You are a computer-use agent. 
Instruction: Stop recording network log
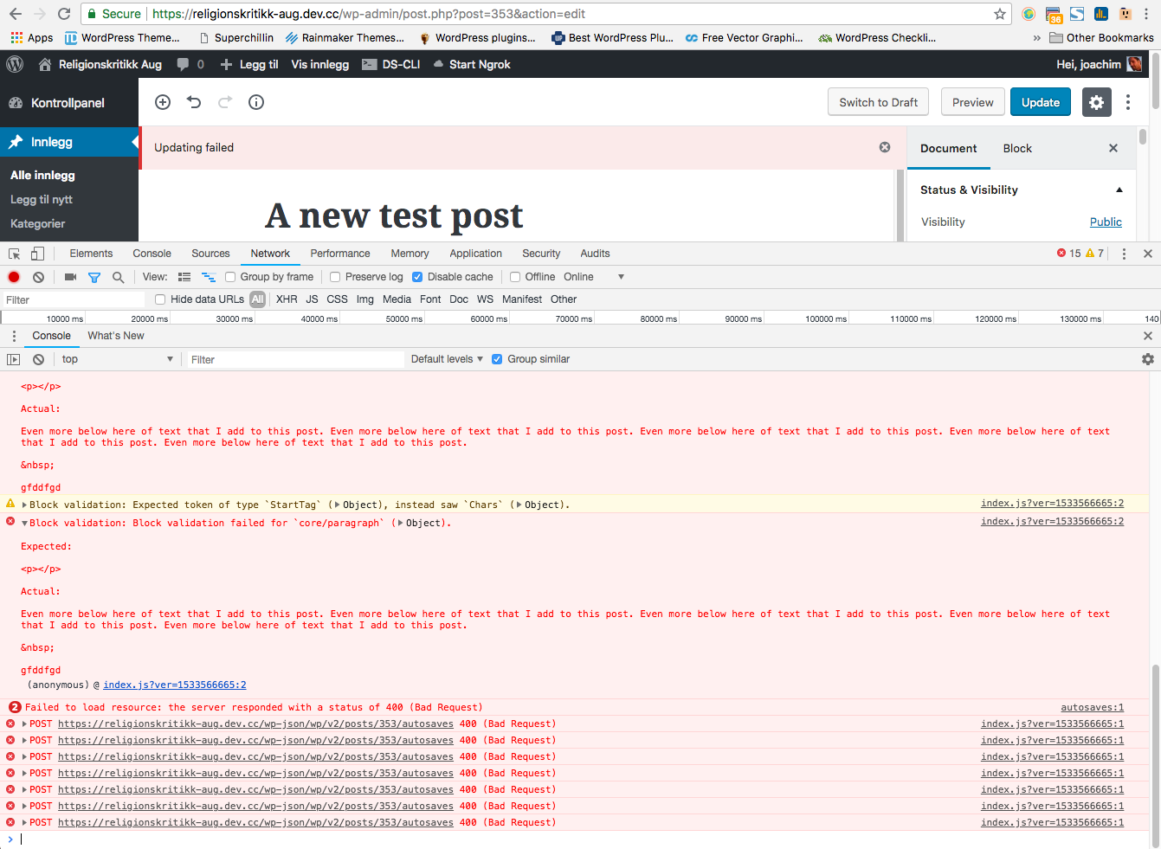pyautogui.click(x=13, y=276)
